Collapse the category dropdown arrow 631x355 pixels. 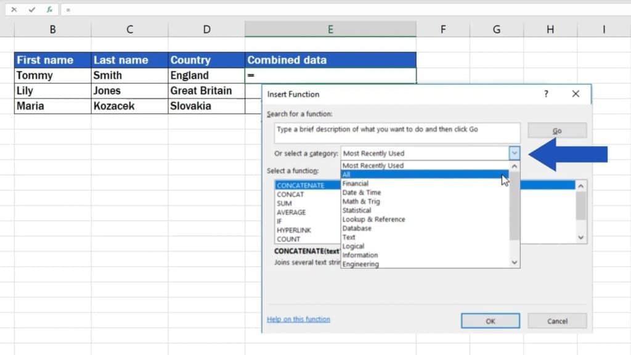click(515, 153)
